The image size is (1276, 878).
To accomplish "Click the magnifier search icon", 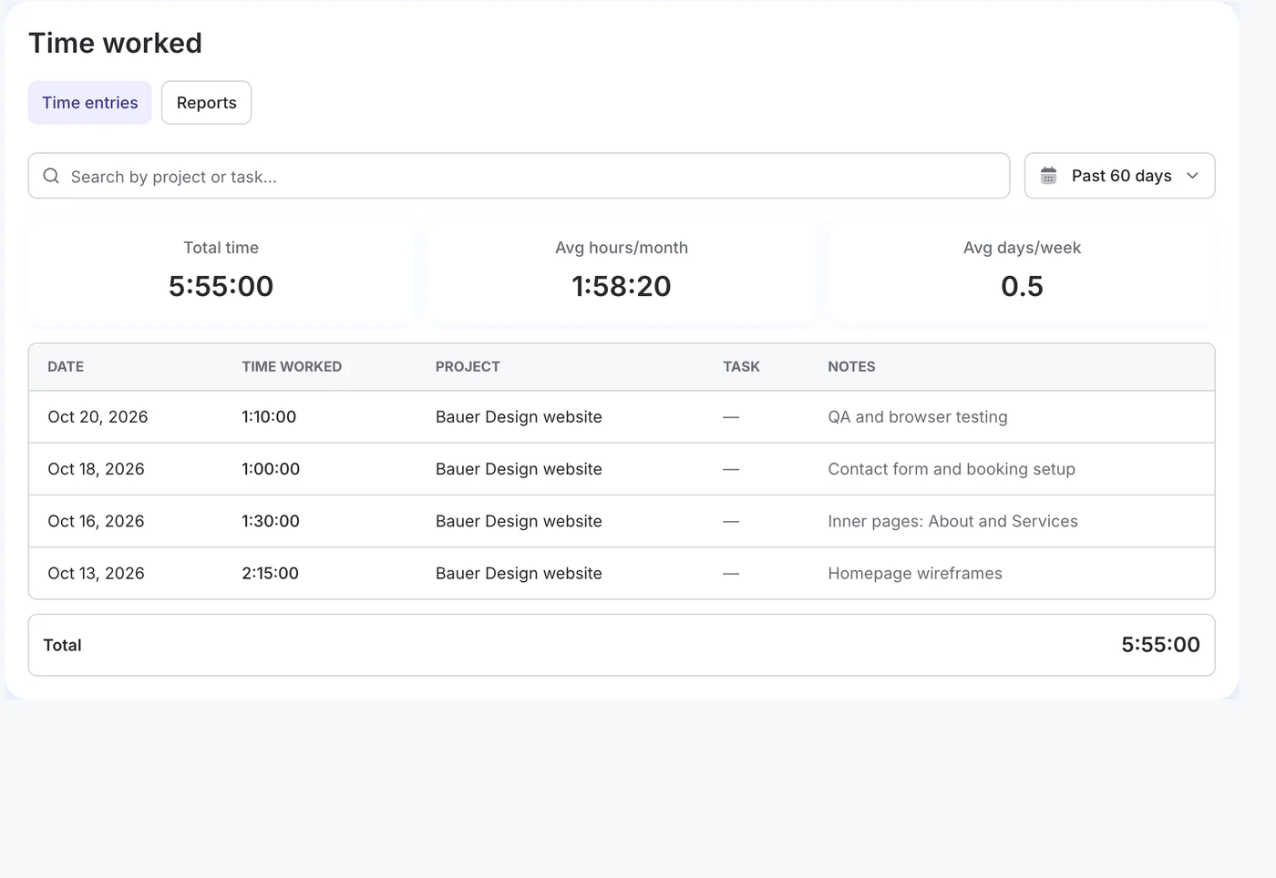I will [x=51, y=176].
